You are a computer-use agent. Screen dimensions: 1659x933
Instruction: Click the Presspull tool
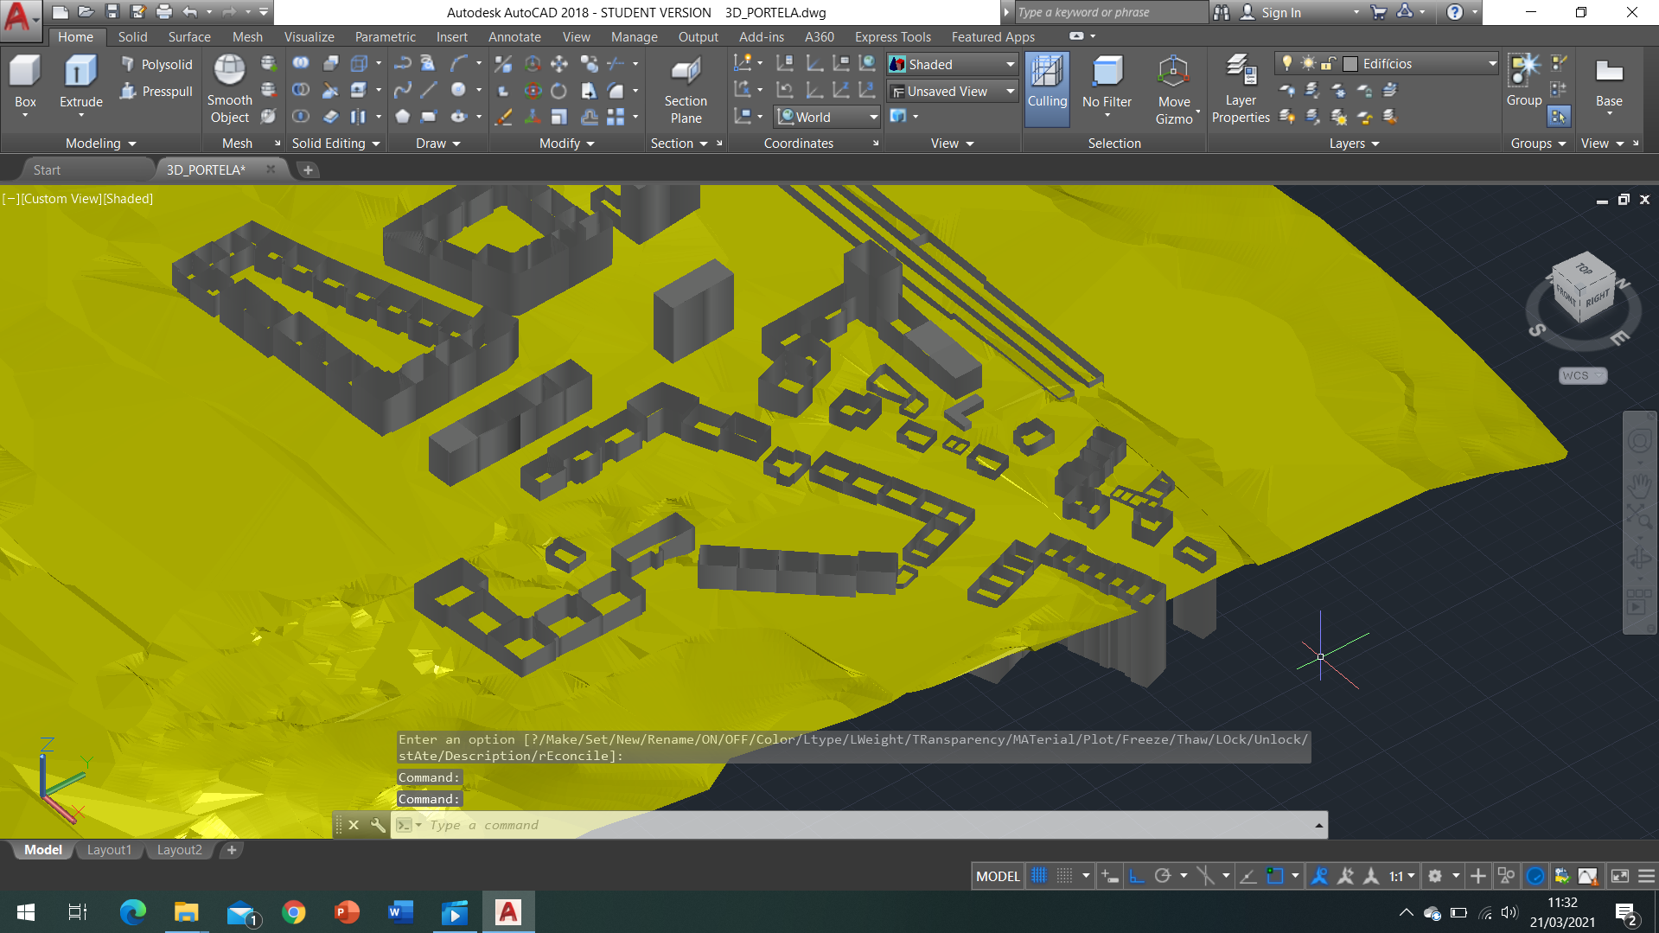[156, 92]
